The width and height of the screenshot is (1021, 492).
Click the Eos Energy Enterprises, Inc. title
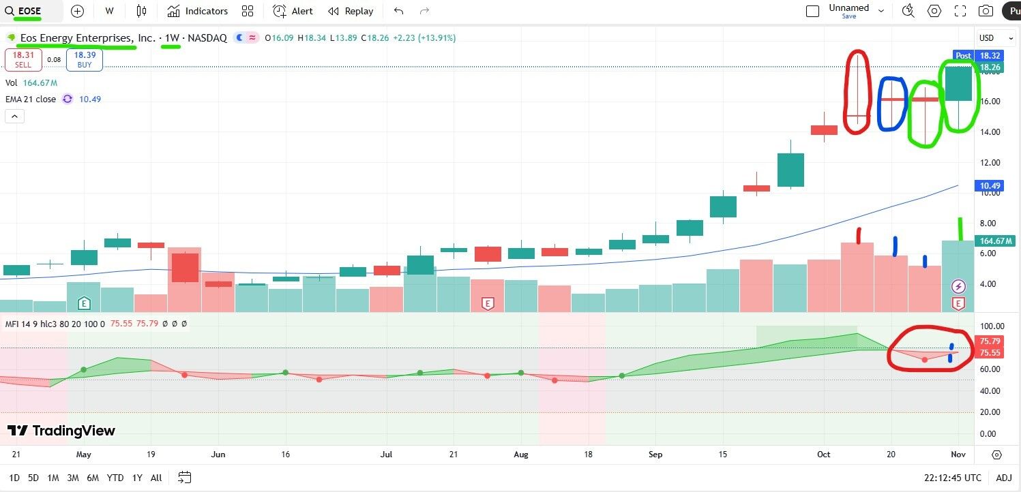click(x=88, y=38)
